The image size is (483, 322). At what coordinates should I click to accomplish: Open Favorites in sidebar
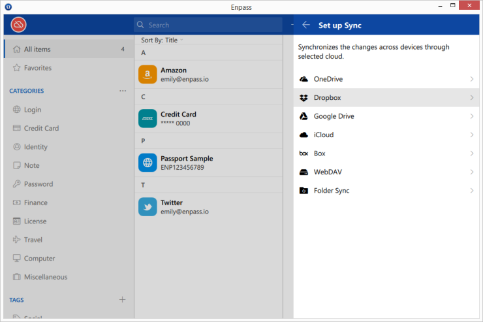[69, 68]
